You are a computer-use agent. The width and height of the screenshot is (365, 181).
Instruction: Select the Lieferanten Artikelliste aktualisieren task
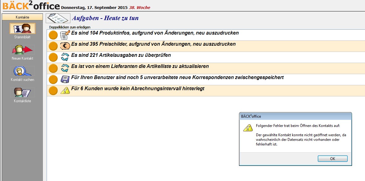(x=140, y=66)
